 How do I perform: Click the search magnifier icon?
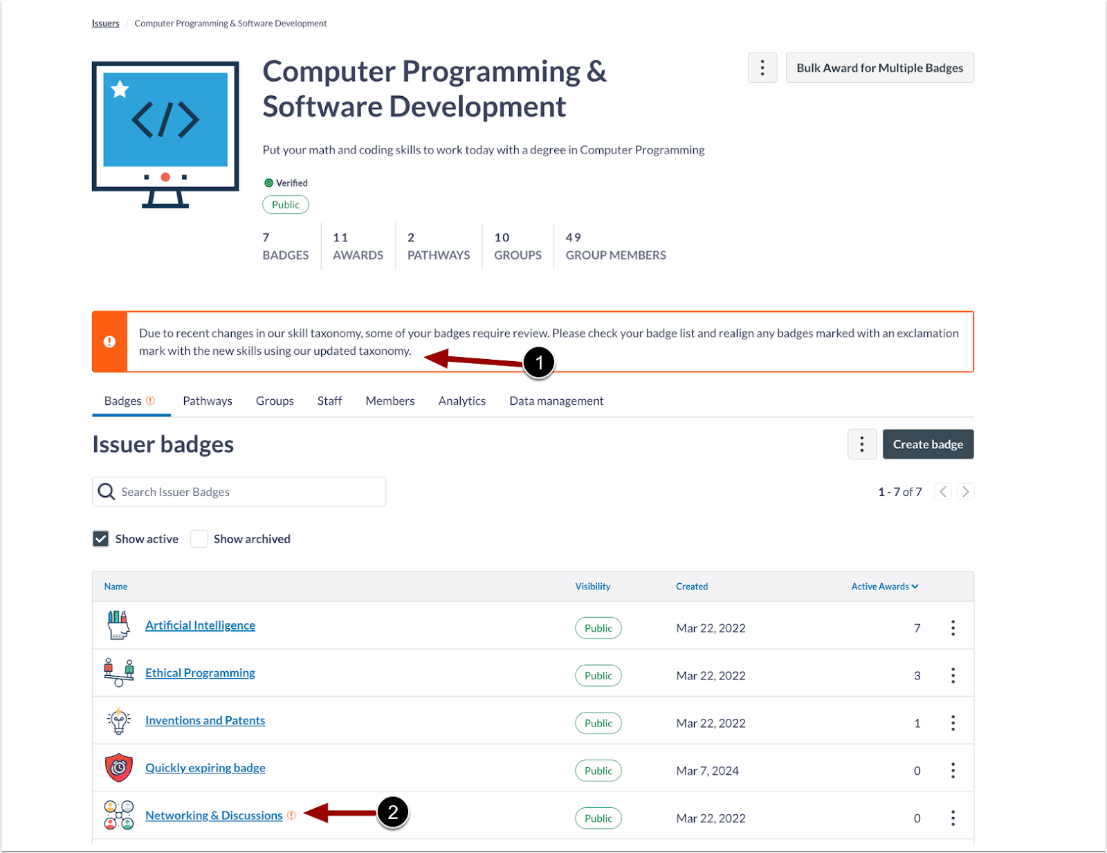(x=107, y=492)
